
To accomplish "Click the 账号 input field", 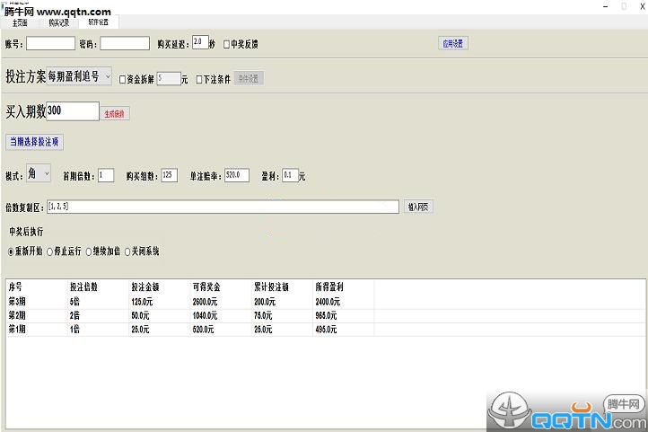I will (x=50, y=43).
